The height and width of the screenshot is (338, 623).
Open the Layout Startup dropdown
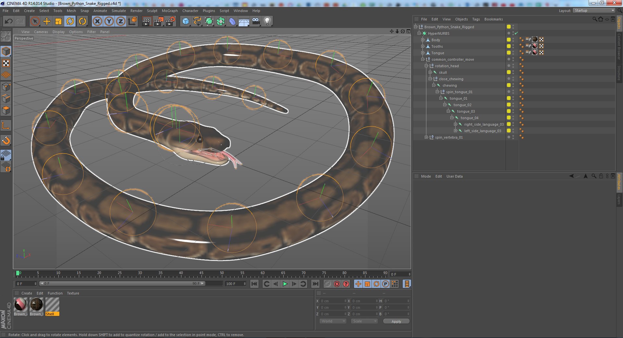coord(594,10)
